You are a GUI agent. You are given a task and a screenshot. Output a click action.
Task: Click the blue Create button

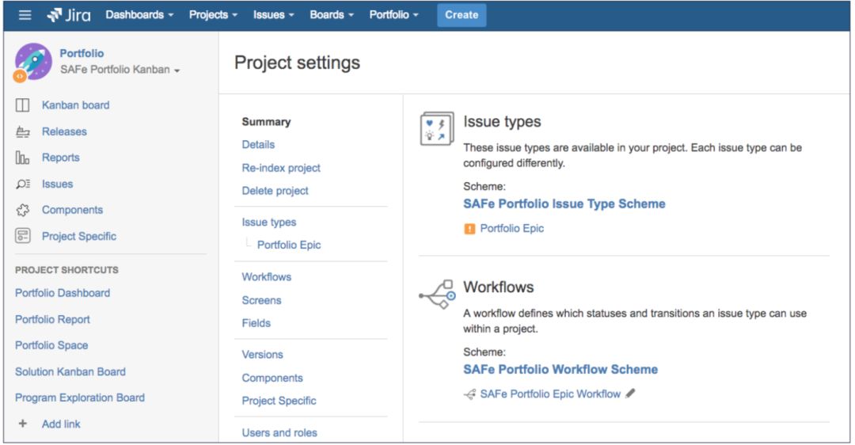pyautogui.click(x=462, y=15)
